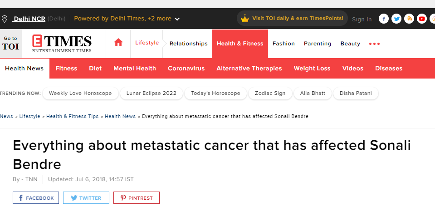This screenshot has width=435, height=207.
Task: Select Delhi NCR city selector
Action: (x=29, y=19)
